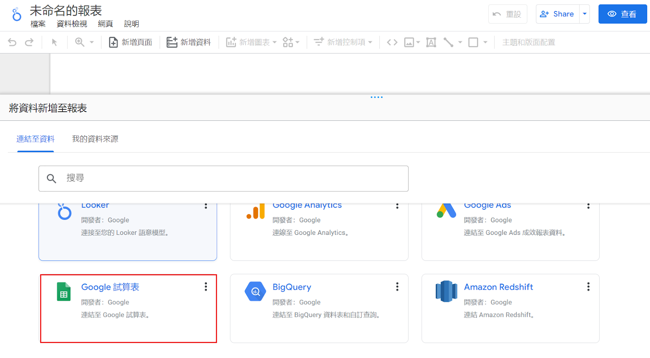
Task: Open Google Analytics card more options
Action: click(x=397, y=206)
